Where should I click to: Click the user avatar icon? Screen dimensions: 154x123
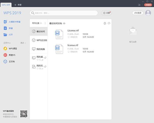(x=148, y=13)
